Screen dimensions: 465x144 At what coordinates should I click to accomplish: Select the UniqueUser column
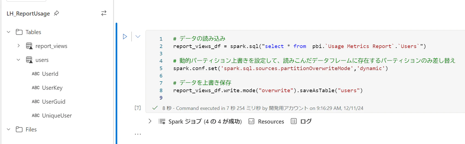click(57, 116)
